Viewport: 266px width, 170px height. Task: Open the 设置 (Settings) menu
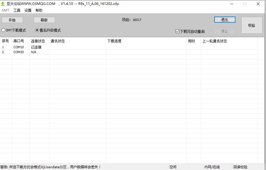click(x=28, y=10)
